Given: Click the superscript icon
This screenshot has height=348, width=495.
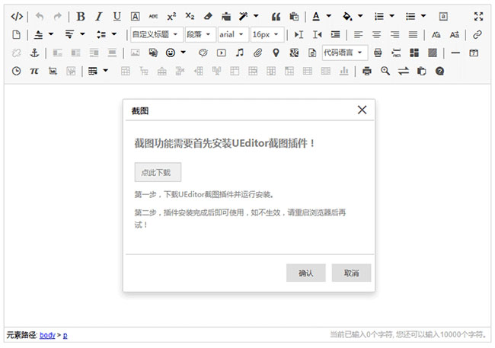Looking at the screenshot, I should (171, 16).
